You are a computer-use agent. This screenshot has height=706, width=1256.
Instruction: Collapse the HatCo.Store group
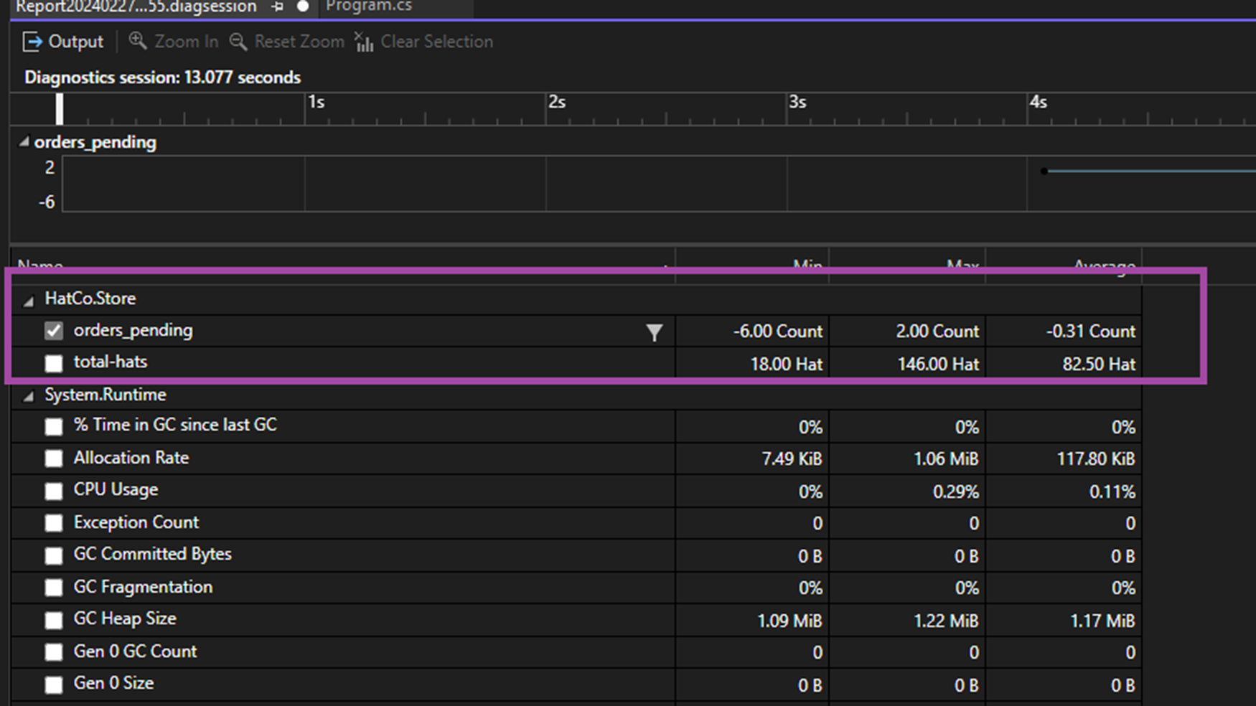point(28,301)
